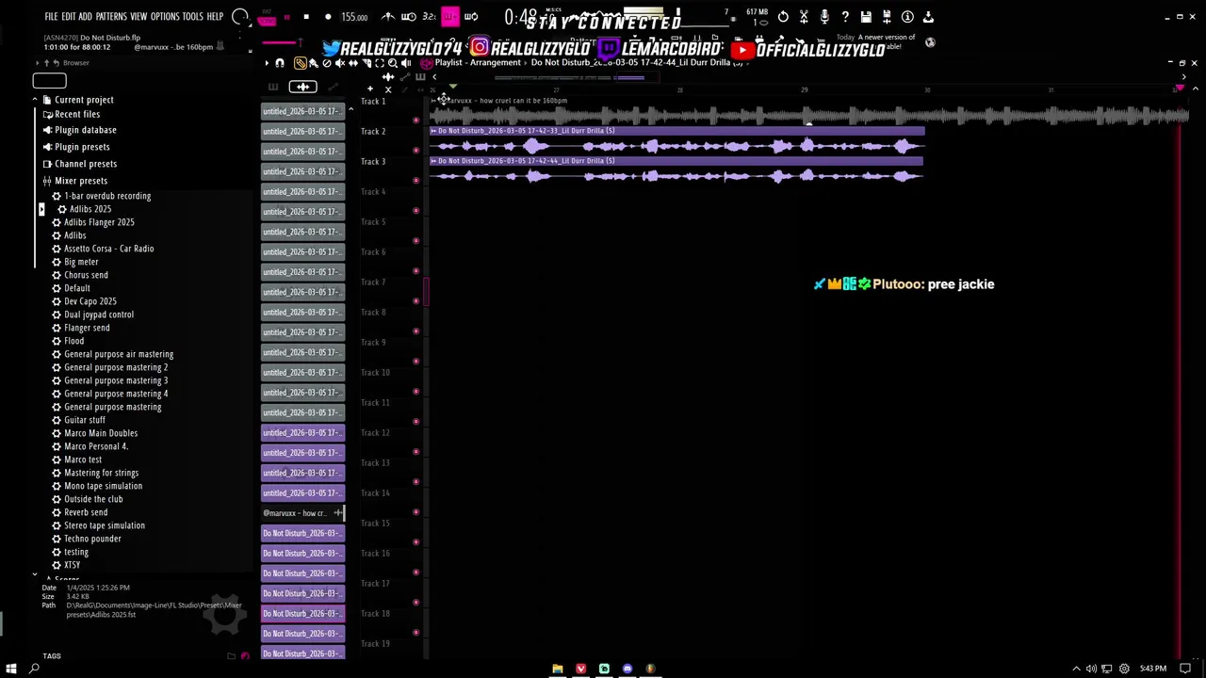Toggle mute dot on Track 5
The width and height of the screenshot is (1206, 678).
coord(416,240)
